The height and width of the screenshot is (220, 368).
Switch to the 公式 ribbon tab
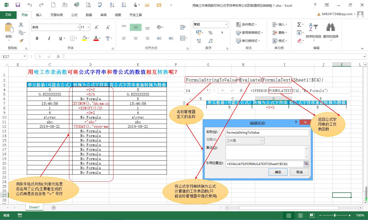point(74,15)
